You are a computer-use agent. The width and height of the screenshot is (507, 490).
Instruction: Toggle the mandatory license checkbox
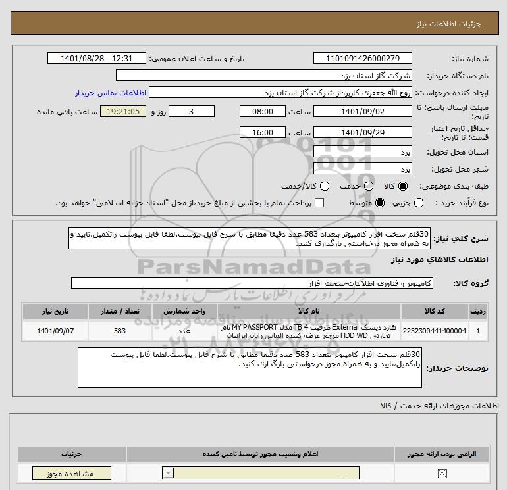tap(442, 474)
